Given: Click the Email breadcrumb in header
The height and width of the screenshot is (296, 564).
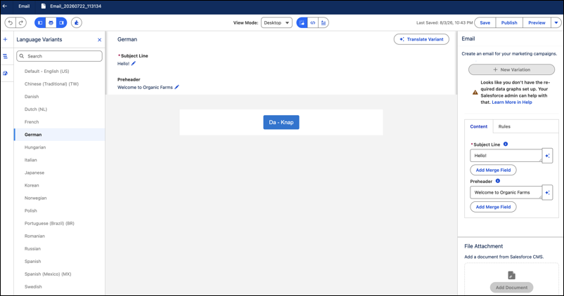Looking at the screenshot, I should click(24, 6).
